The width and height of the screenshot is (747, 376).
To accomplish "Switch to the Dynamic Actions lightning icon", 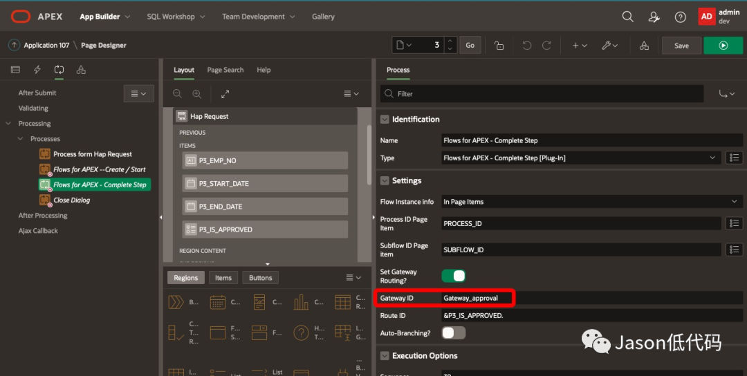I will pos(37,70).
